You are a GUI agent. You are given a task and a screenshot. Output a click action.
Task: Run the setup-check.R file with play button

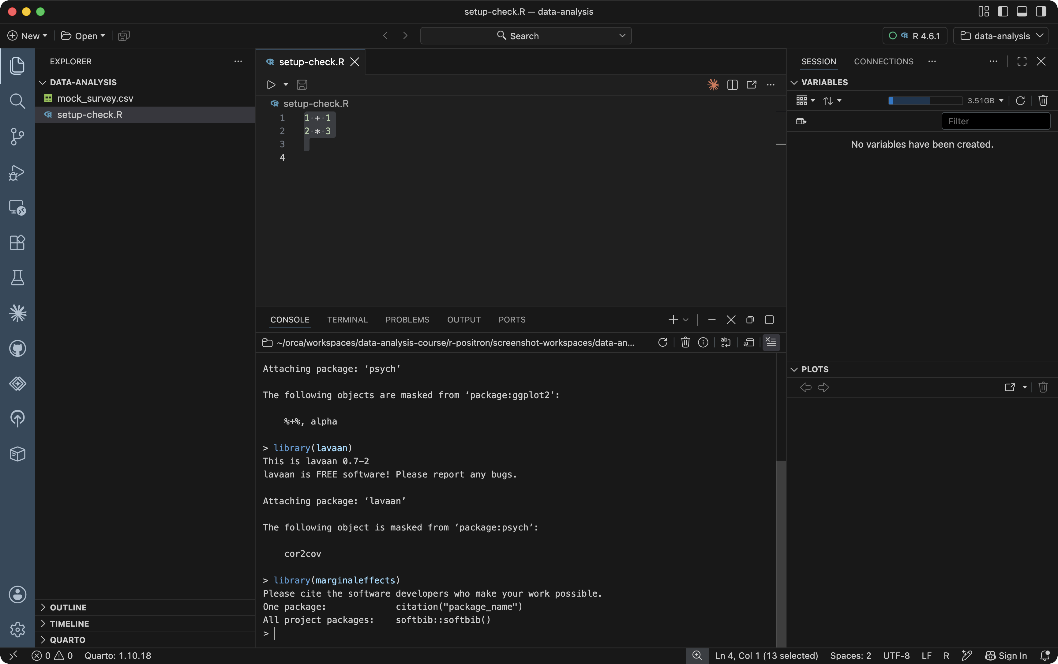pos(271,85)
